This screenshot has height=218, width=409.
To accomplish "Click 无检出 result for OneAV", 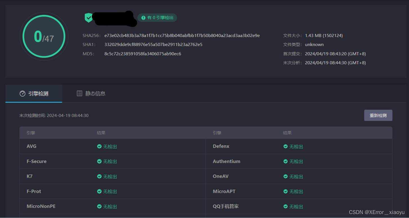I will click(x=296, y=176).
